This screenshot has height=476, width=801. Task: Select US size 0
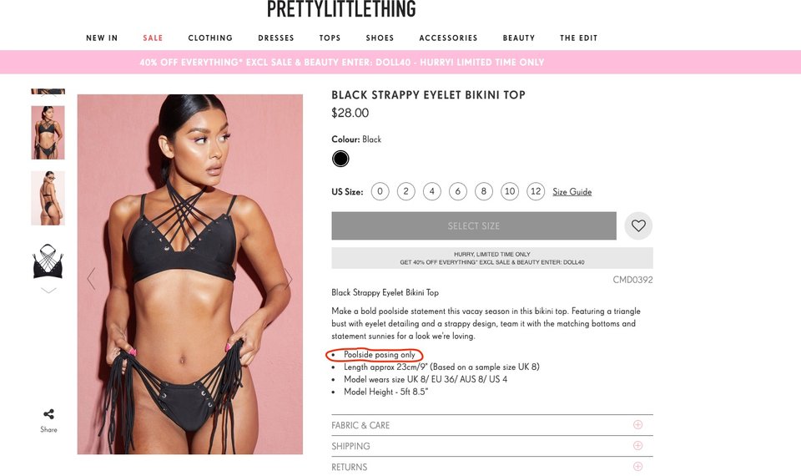tap(380, 191)
